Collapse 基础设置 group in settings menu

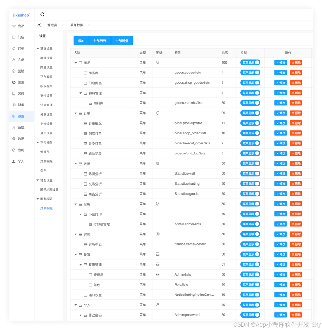38,49
